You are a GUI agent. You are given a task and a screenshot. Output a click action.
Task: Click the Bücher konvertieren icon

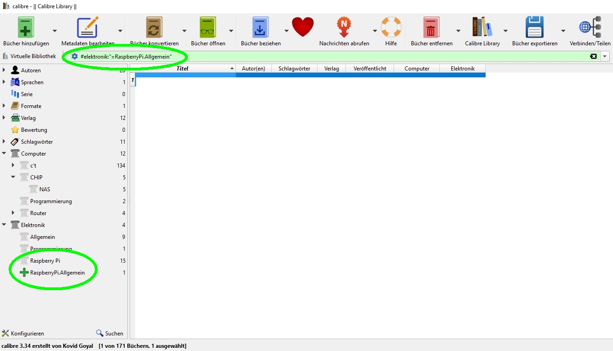[x=154, y=27]
